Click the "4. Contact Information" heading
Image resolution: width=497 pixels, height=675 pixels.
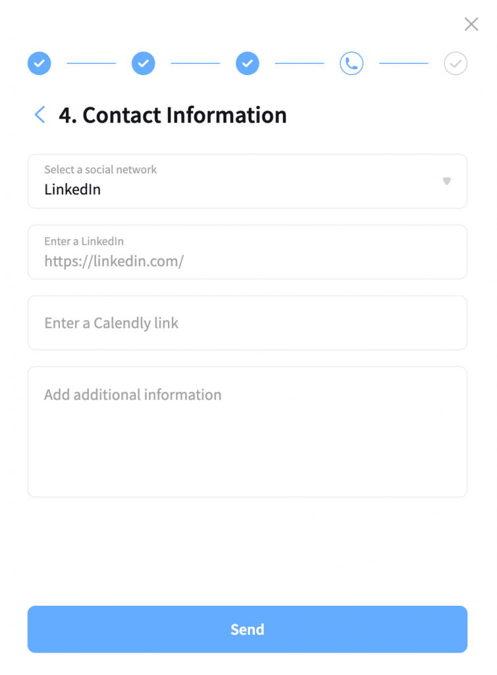[x=173, y=115]
